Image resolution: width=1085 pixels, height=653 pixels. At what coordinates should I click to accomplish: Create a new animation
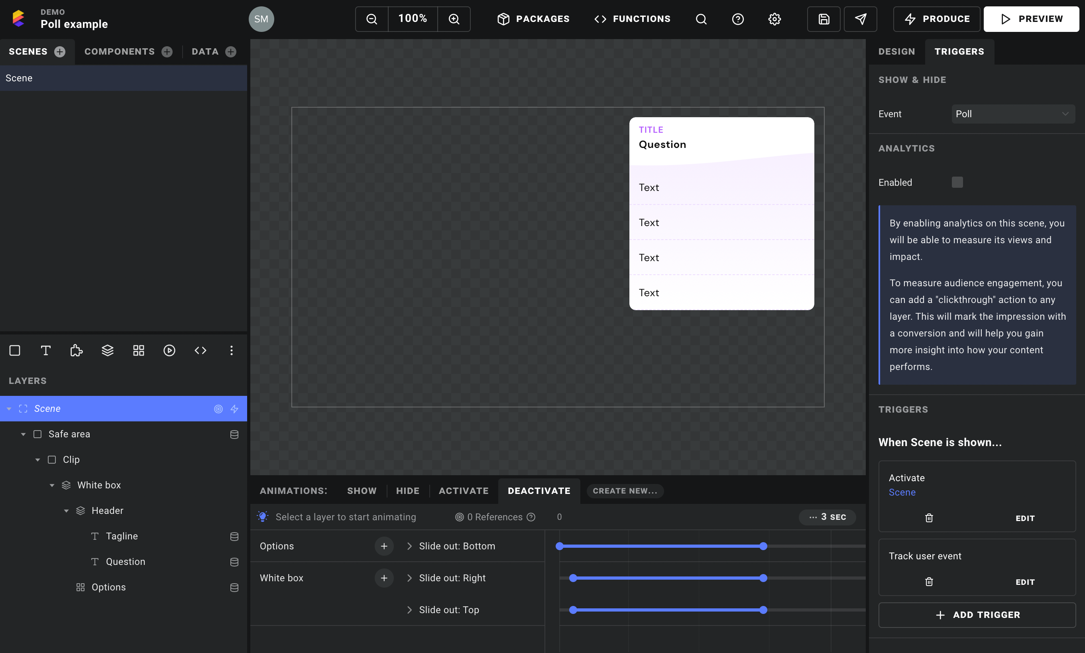click(625, 491)
